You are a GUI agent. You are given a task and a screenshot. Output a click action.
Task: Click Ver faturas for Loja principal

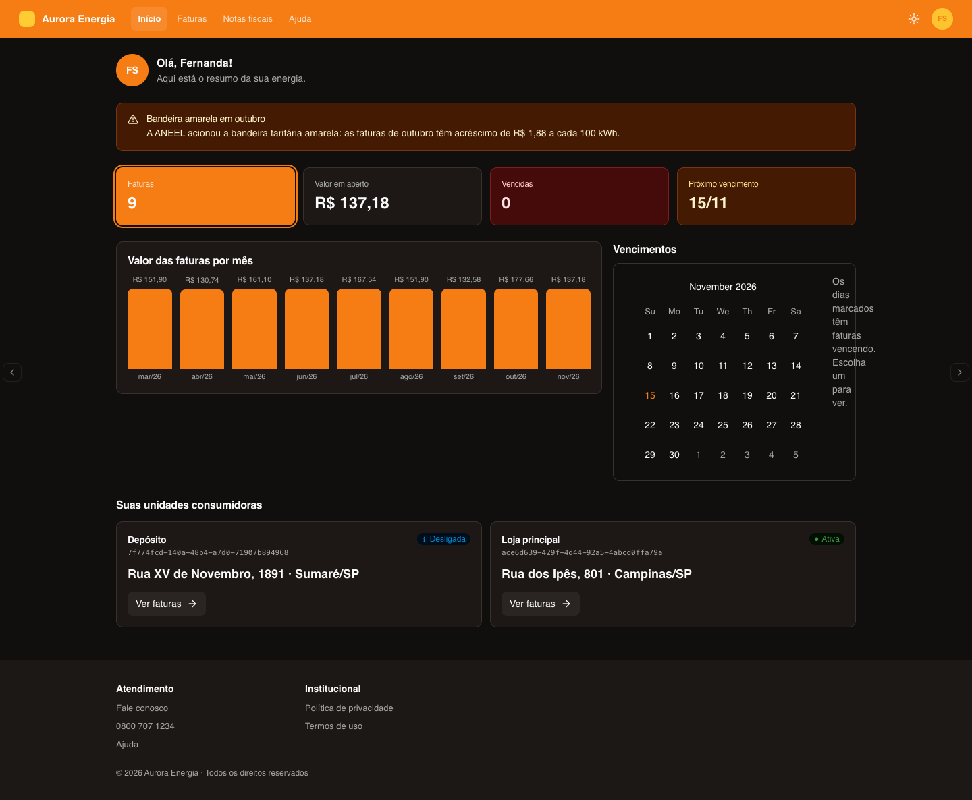tap(541, 604)
